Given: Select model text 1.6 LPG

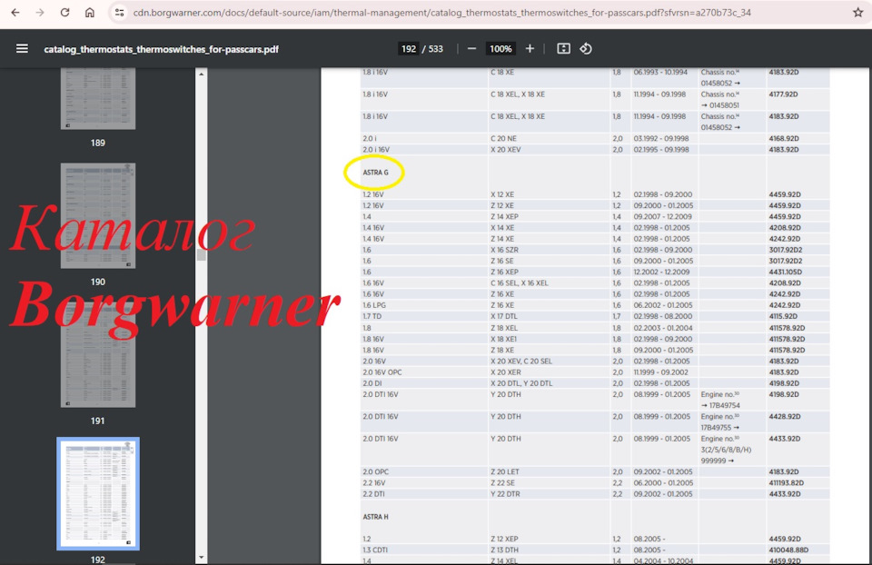Looking at the screenshot, I should pos(373,305).
